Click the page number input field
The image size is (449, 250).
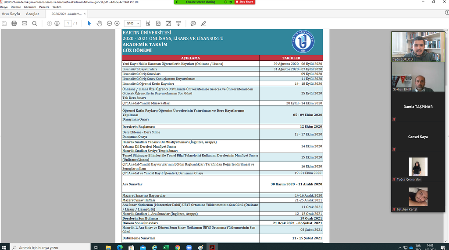coord(68,23)
